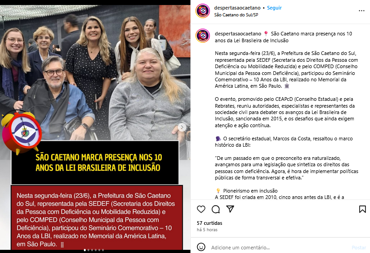Click Postar to submit comment
370x253 pixels.
359,248
